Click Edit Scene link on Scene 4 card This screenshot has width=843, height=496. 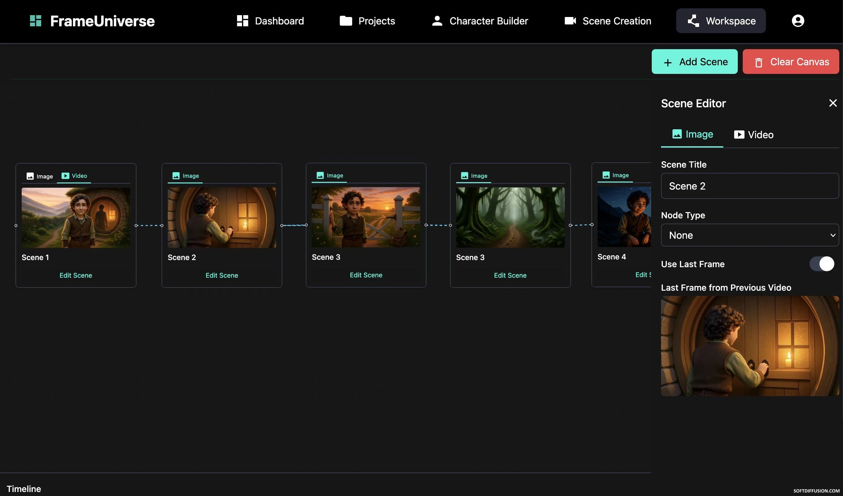(643, 275)
